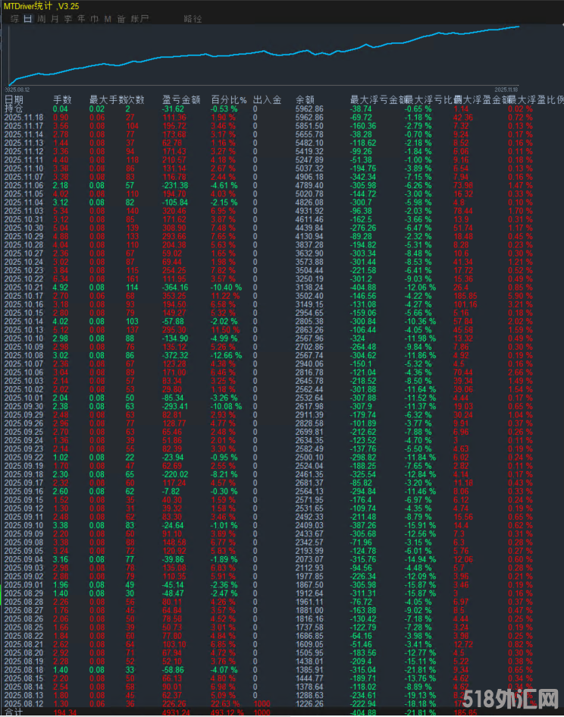564x717 pixels.
Task: Select the 季 quarterly tab
Action: click(x=68, y=18)
